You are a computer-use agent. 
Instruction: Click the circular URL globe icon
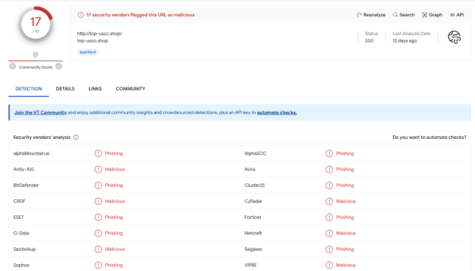click(x=455, y=37)
